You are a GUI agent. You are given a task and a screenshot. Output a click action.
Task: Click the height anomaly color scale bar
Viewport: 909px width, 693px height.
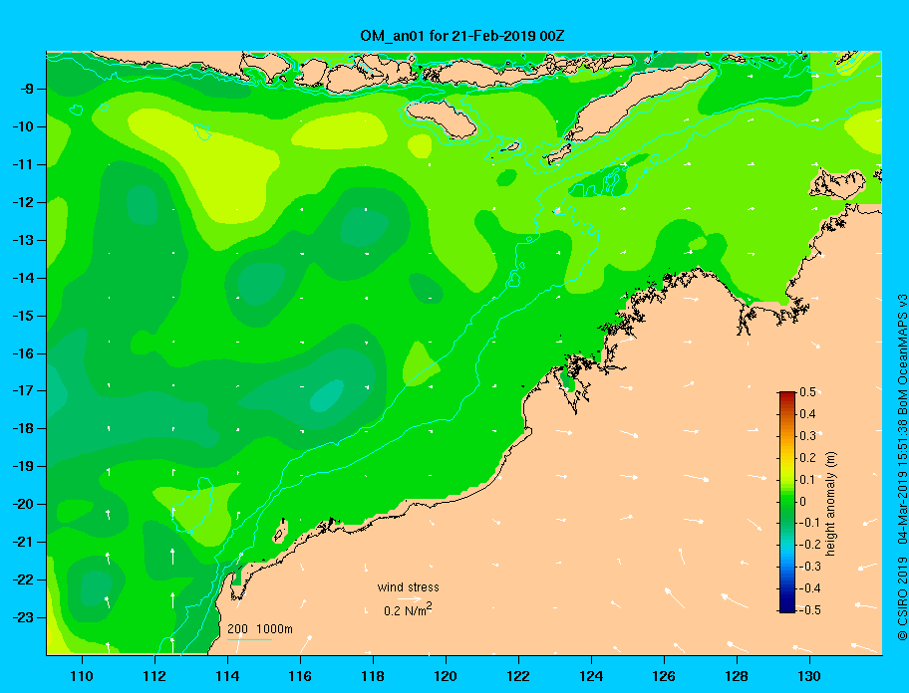point(787,502)
